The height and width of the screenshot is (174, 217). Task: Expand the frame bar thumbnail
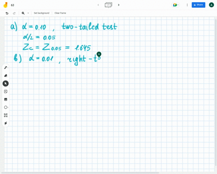click(108, 5)
